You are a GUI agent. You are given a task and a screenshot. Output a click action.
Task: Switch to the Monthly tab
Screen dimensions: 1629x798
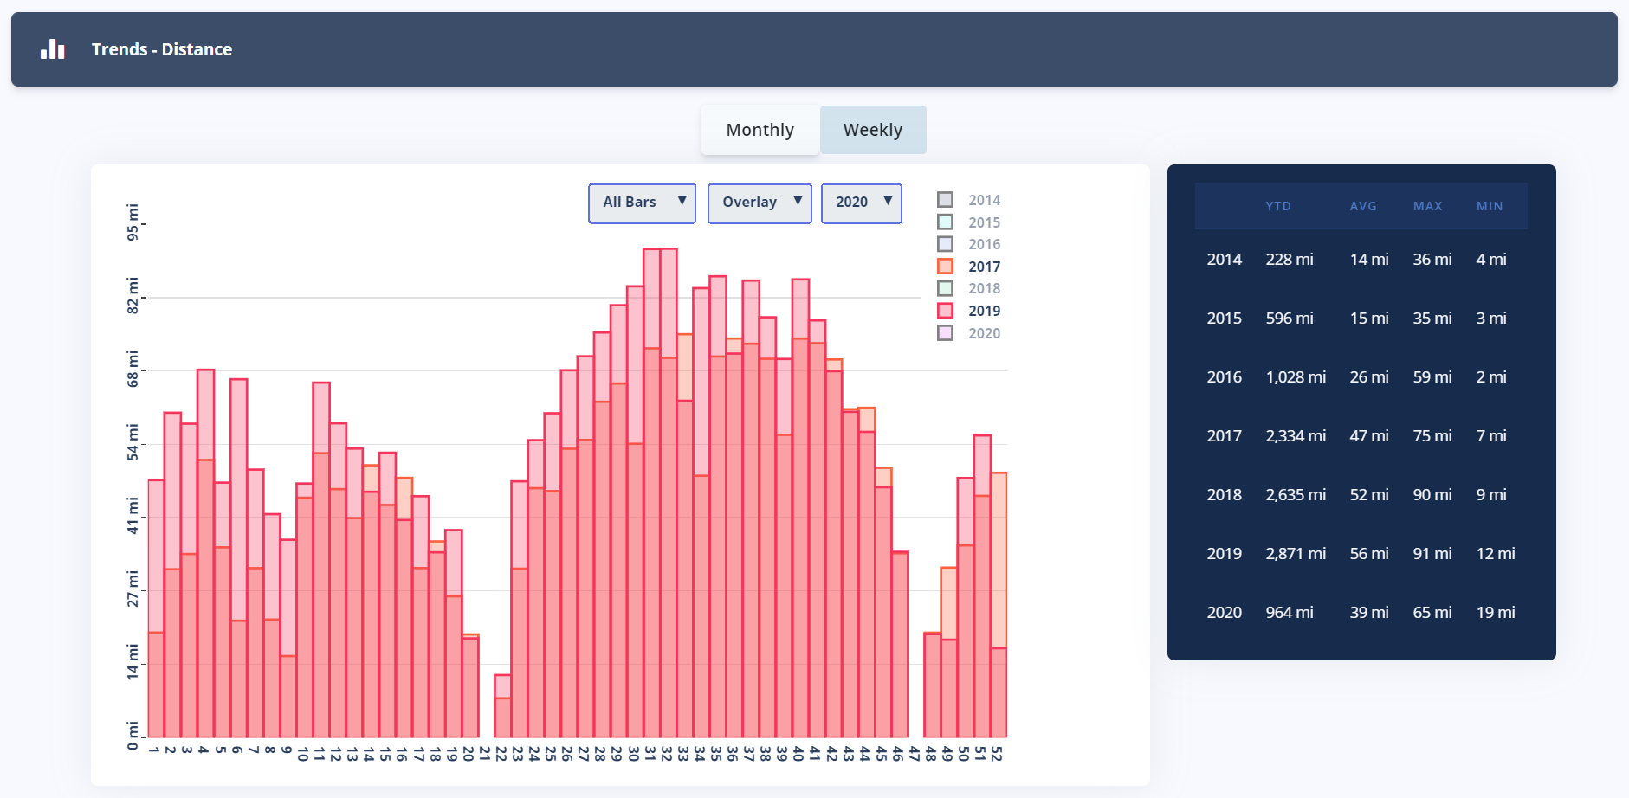pyautogui.click(x=760, y=130)
